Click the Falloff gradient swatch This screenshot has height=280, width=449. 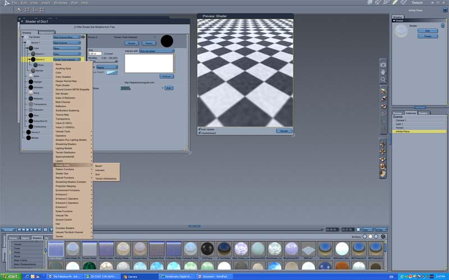112,73
